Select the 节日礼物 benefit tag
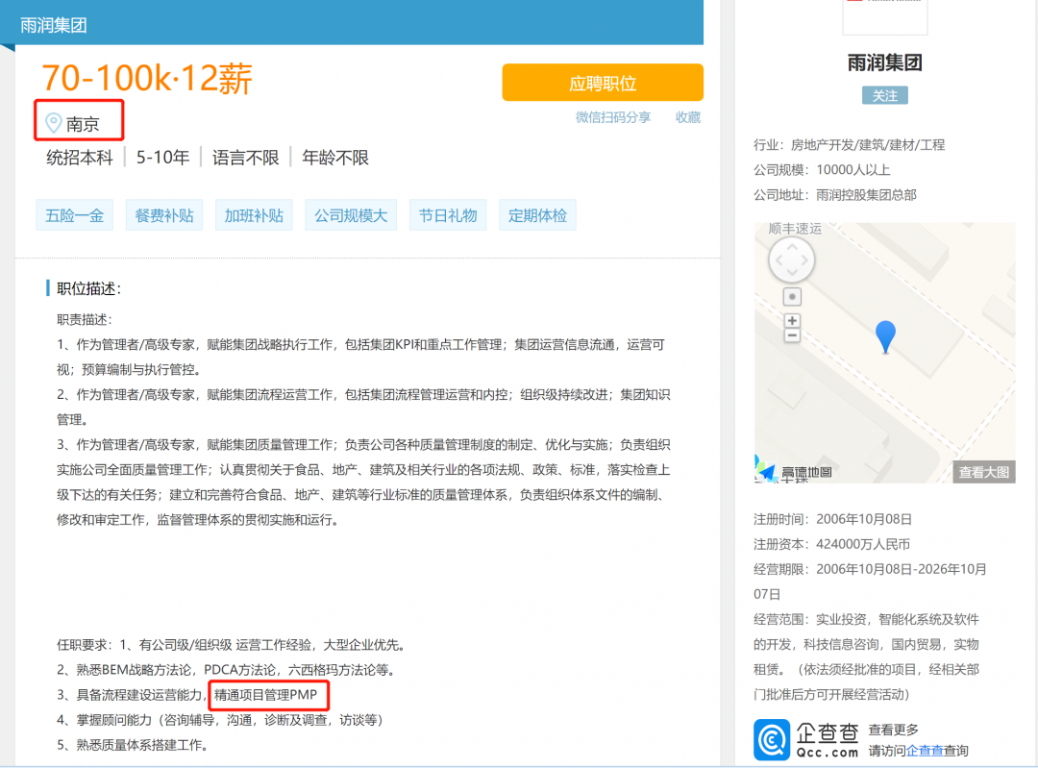 448,215
